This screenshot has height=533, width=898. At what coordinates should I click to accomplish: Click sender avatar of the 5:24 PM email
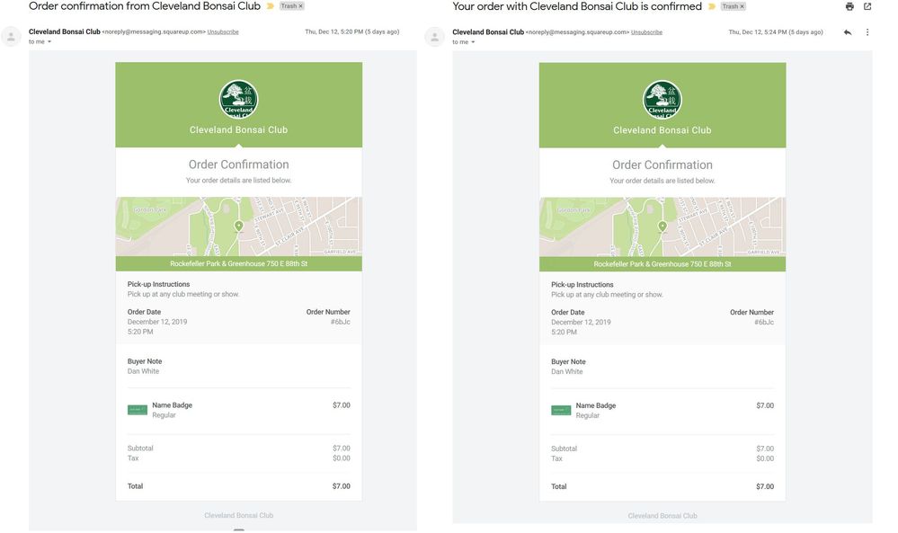pos(435,37)
